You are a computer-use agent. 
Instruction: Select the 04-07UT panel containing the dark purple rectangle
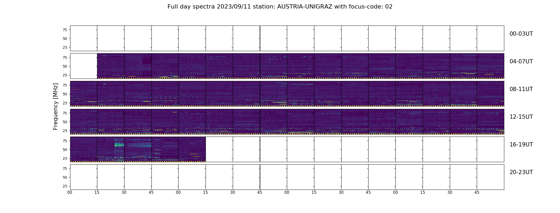coord(138,66)
